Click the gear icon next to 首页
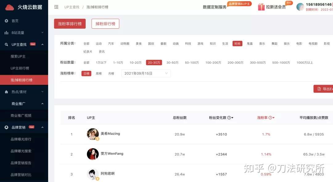This screenshot has width=333, height=182. point(6,21)
